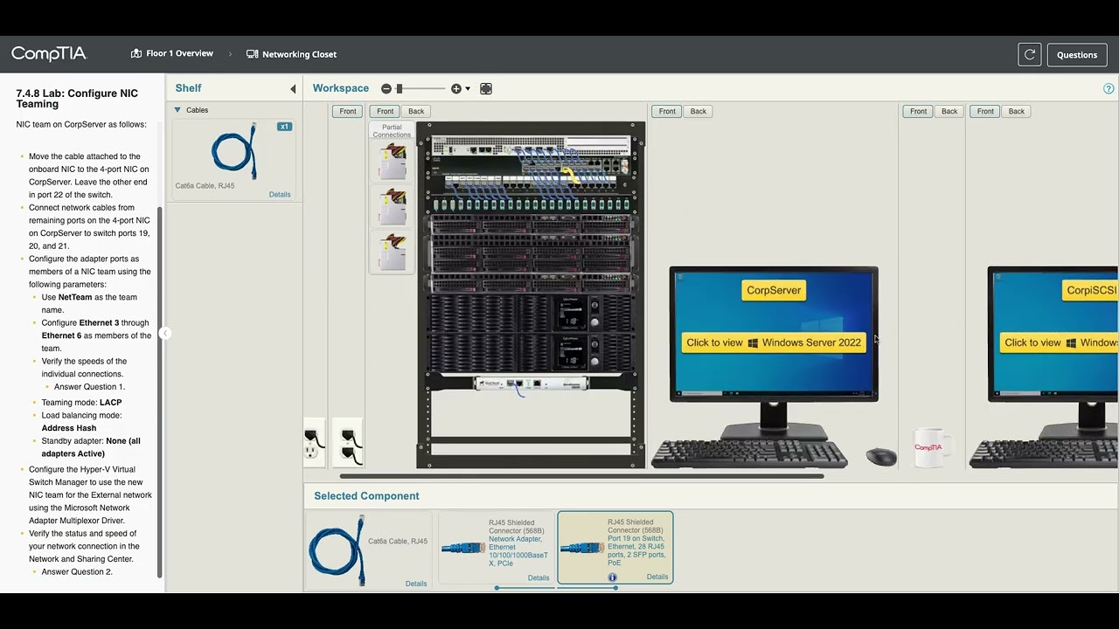Select the lower UPS unit in rack
This screenshot has height=629, width=1119.
tap(531, 352)
